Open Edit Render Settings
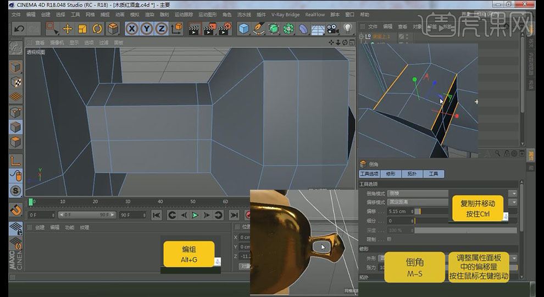 (225, 29)
